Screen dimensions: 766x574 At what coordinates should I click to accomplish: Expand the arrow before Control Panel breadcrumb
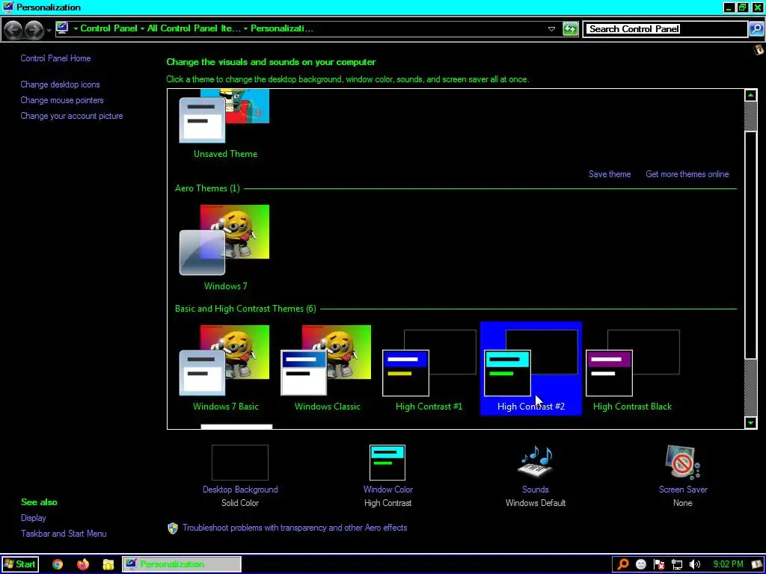[x=76, y=29]
